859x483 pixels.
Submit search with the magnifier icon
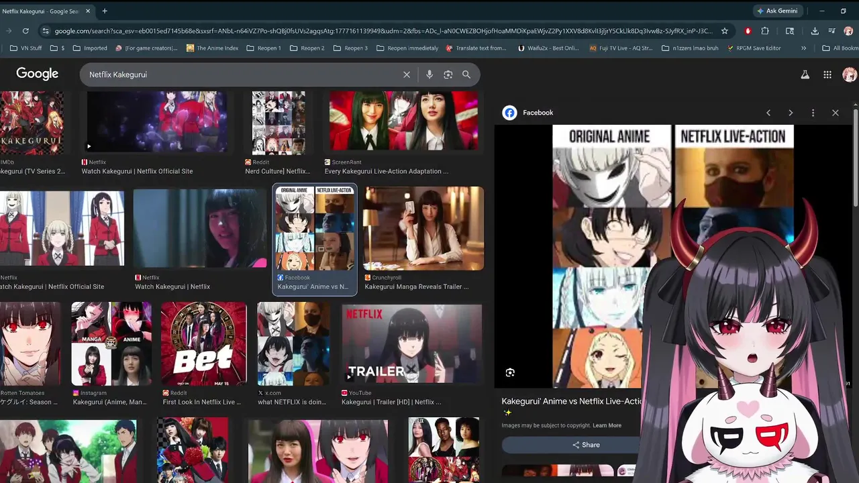[466, 74]
